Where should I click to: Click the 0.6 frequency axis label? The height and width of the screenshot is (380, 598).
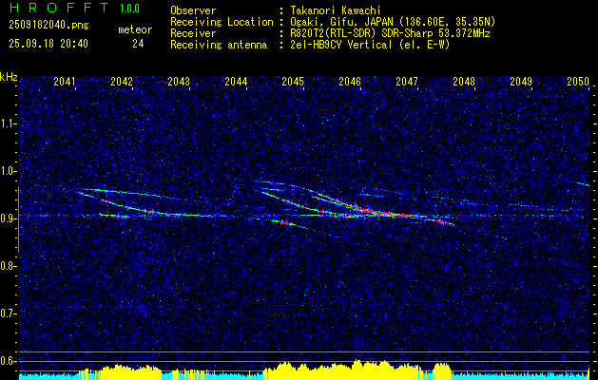8,361
